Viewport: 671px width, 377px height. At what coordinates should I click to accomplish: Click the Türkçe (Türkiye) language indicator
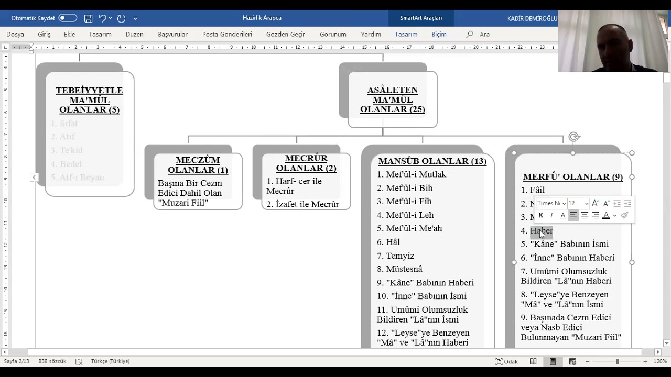[x=110, y=361]
